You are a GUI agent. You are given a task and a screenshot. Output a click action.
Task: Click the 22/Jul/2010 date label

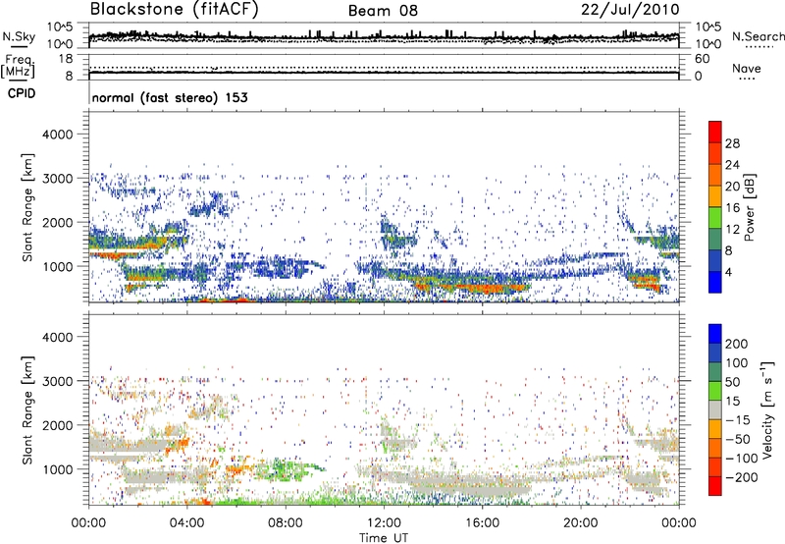(630, 10)
